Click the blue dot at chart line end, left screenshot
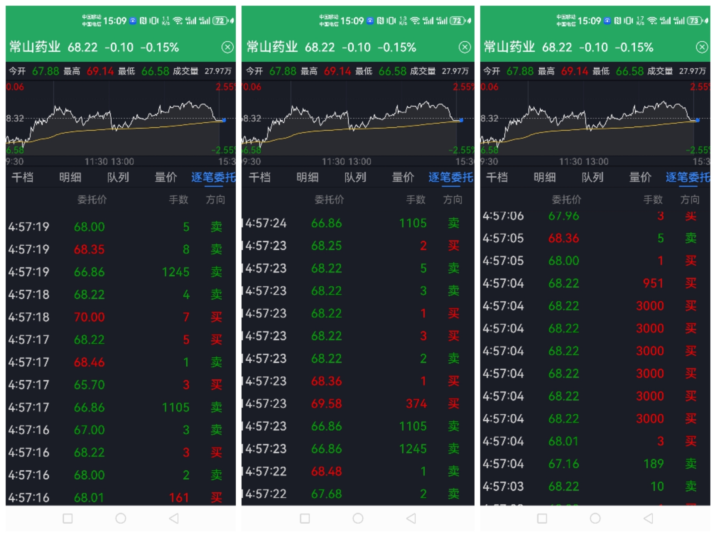716x537 pixels. pos(224,120)
